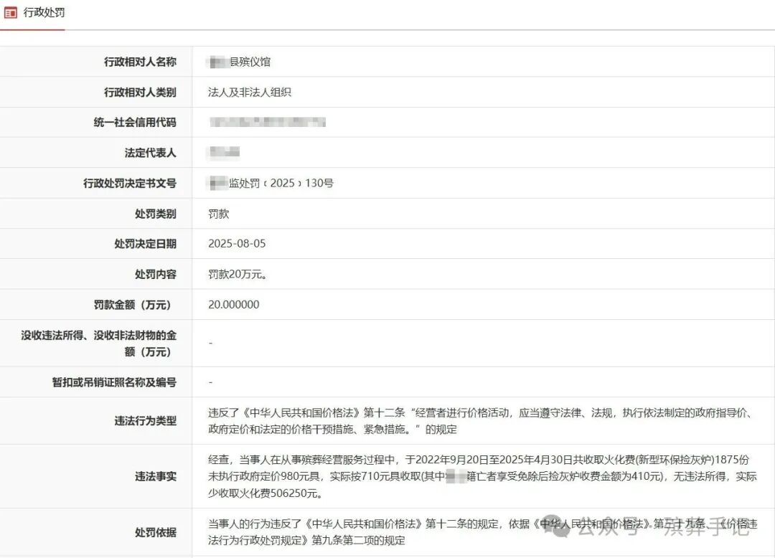
Task: Click the blurred 法定代表人 name
Action: [x=223, y=153]
